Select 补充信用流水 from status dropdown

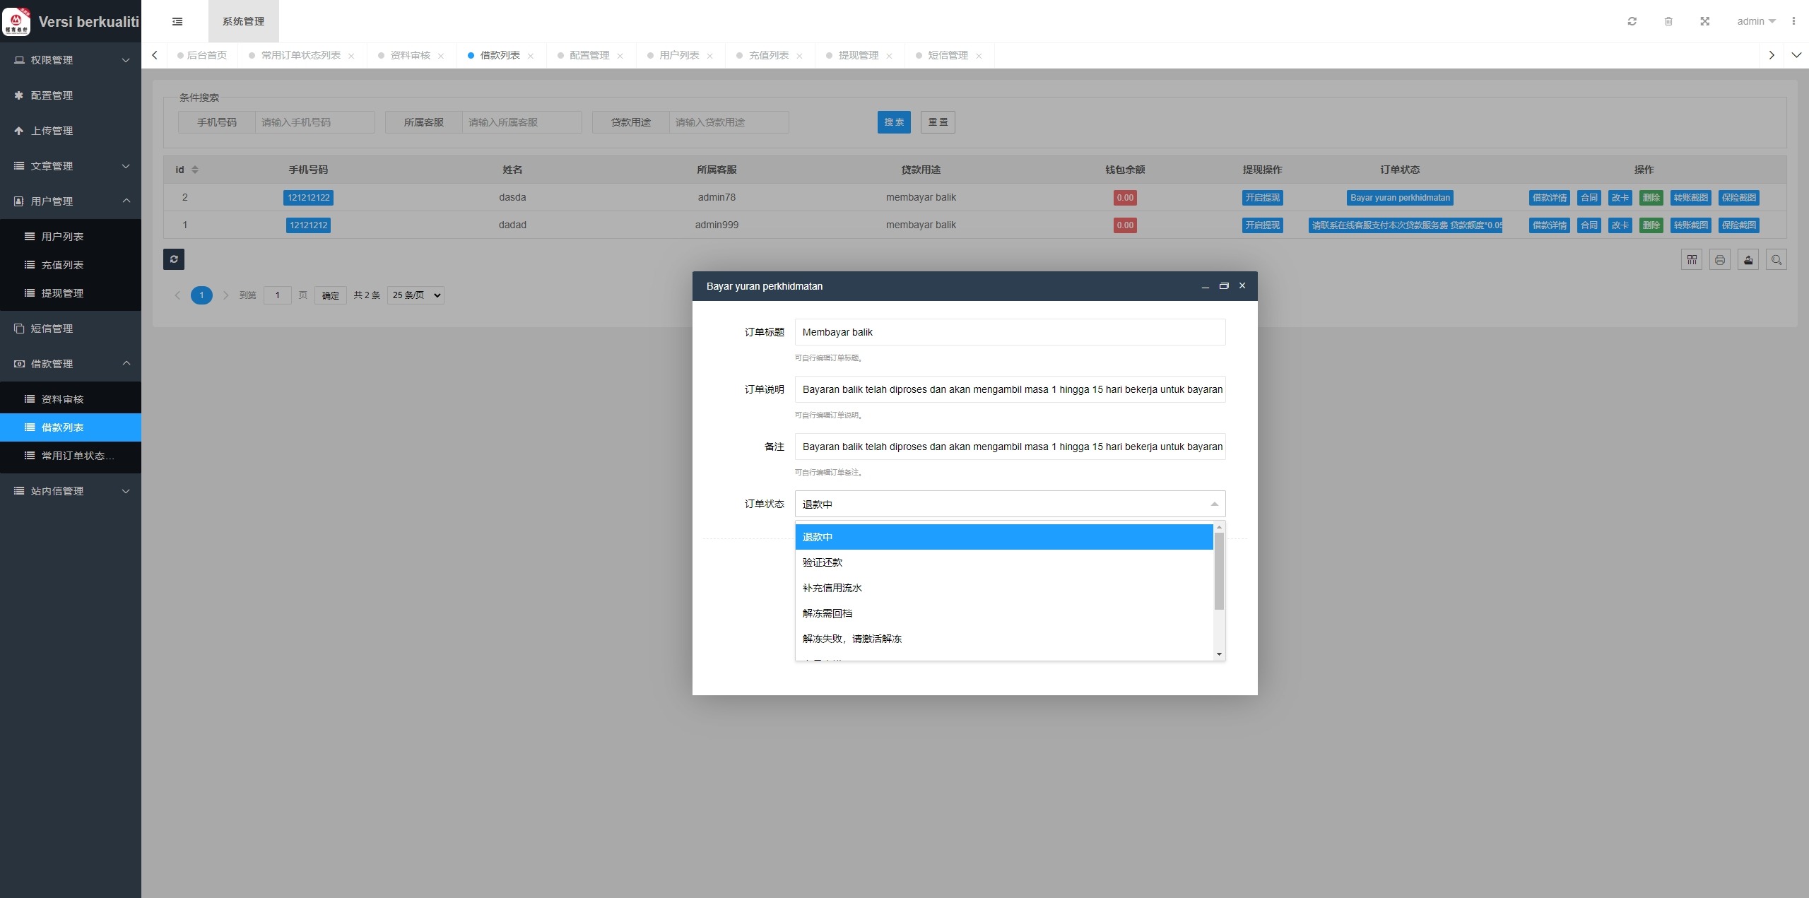coord(1004,588)
